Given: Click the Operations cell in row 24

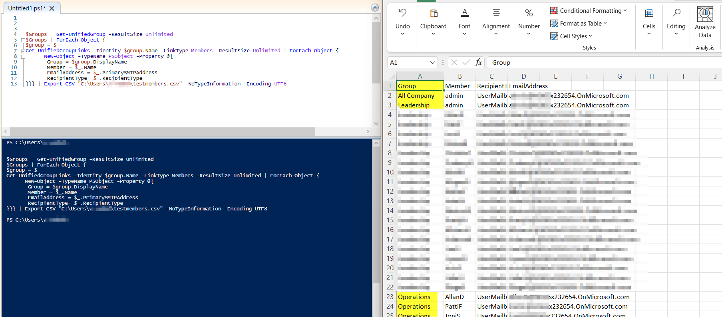Looking at the screenshot, I should coord(420,306).
